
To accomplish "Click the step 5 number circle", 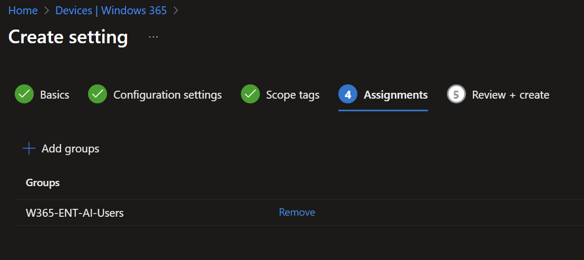I will pyautogui.click(x=456, y=94).
